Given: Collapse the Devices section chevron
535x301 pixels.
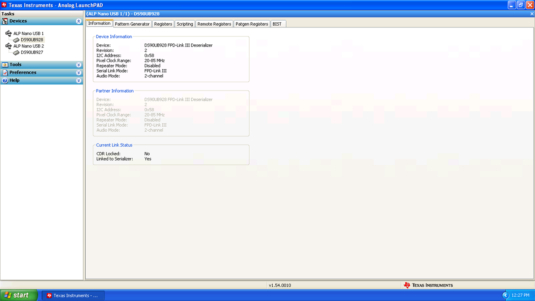Looking at the screenshot, I should (79, 21).
